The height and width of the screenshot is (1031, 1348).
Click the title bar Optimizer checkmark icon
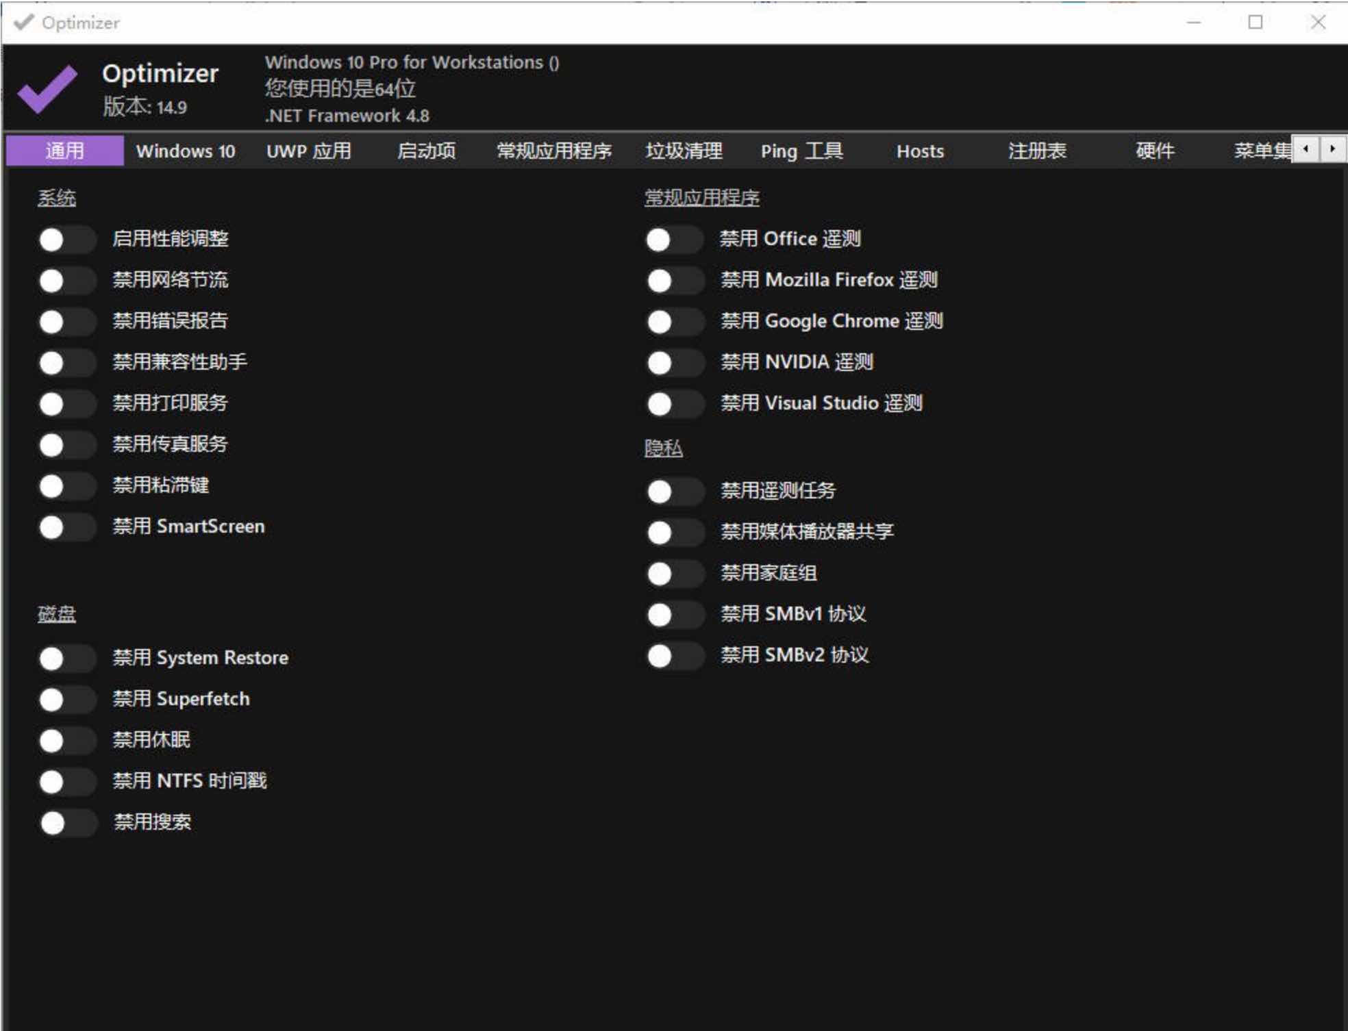tap(23, 22)
